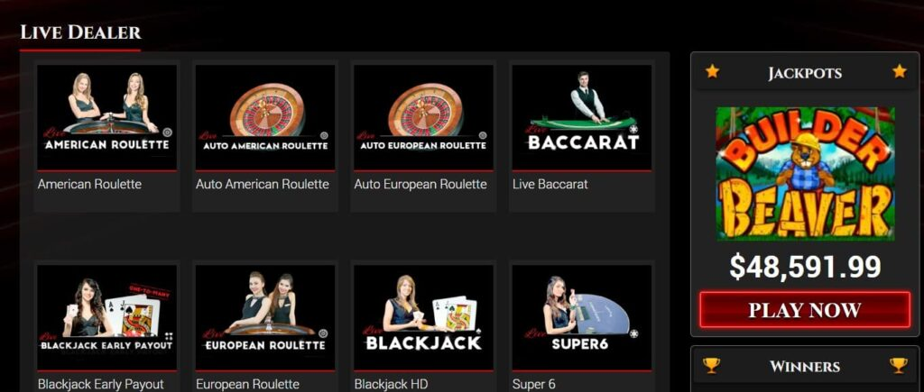Click the Play Now jackpot button
The width and height of the screenshot is (924, 392).
805,310
